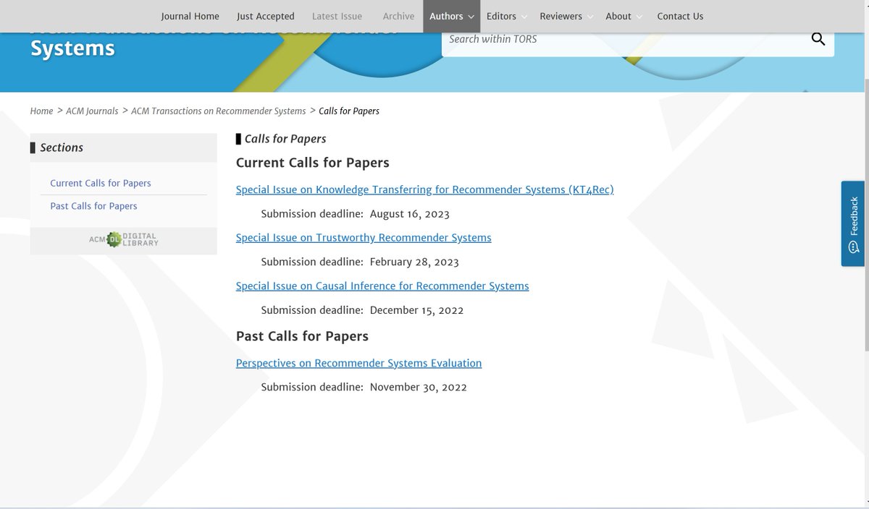Open Special Issue on Causal Inference link
The image size is (869, 509).
[x=382, y=286]
